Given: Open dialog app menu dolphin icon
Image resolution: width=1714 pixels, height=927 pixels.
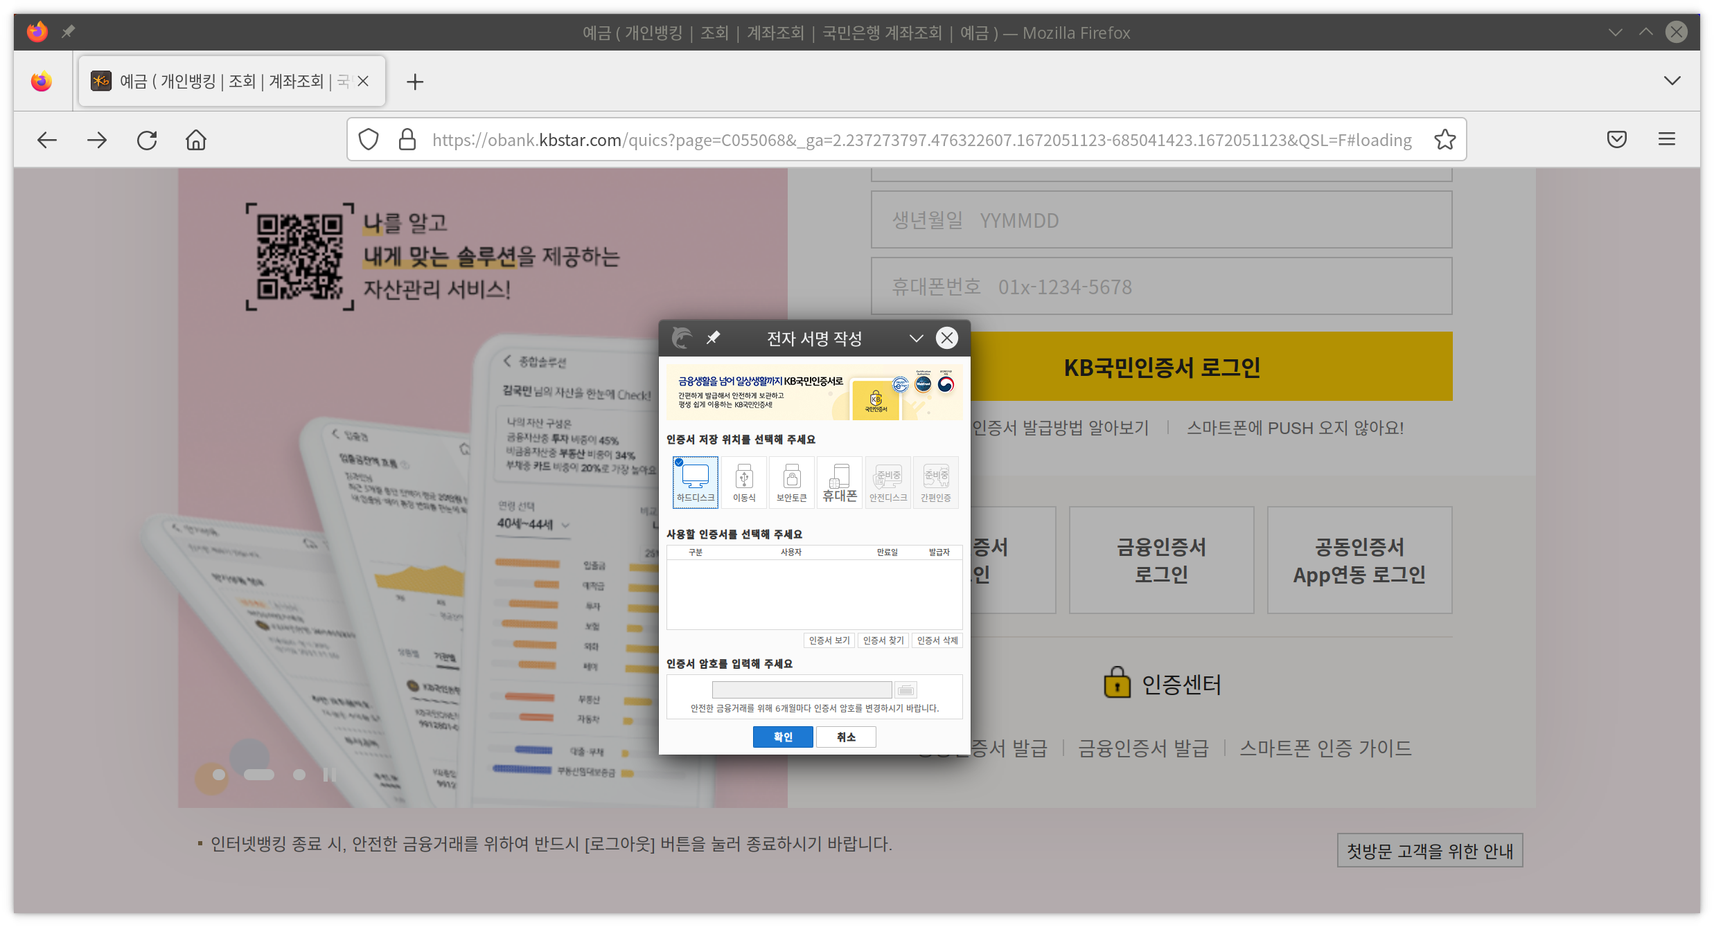Looking at the screenshot, I should (x=682, y=338).
